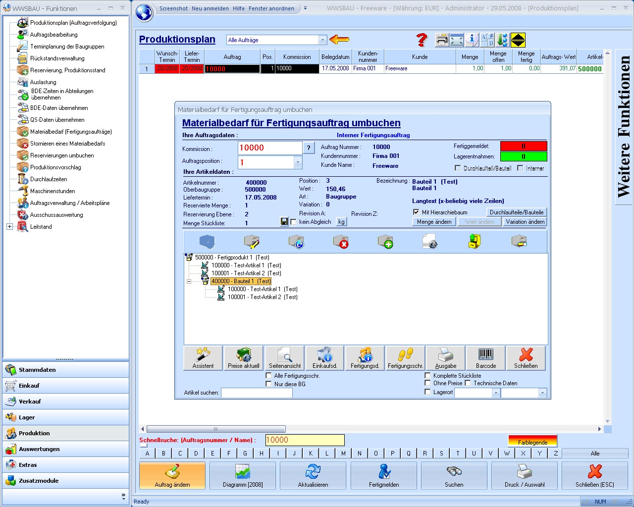Click the box with green plus icon
Viewport: 634px width, 507px height.
pyautogui.click(x=385, y=242)
